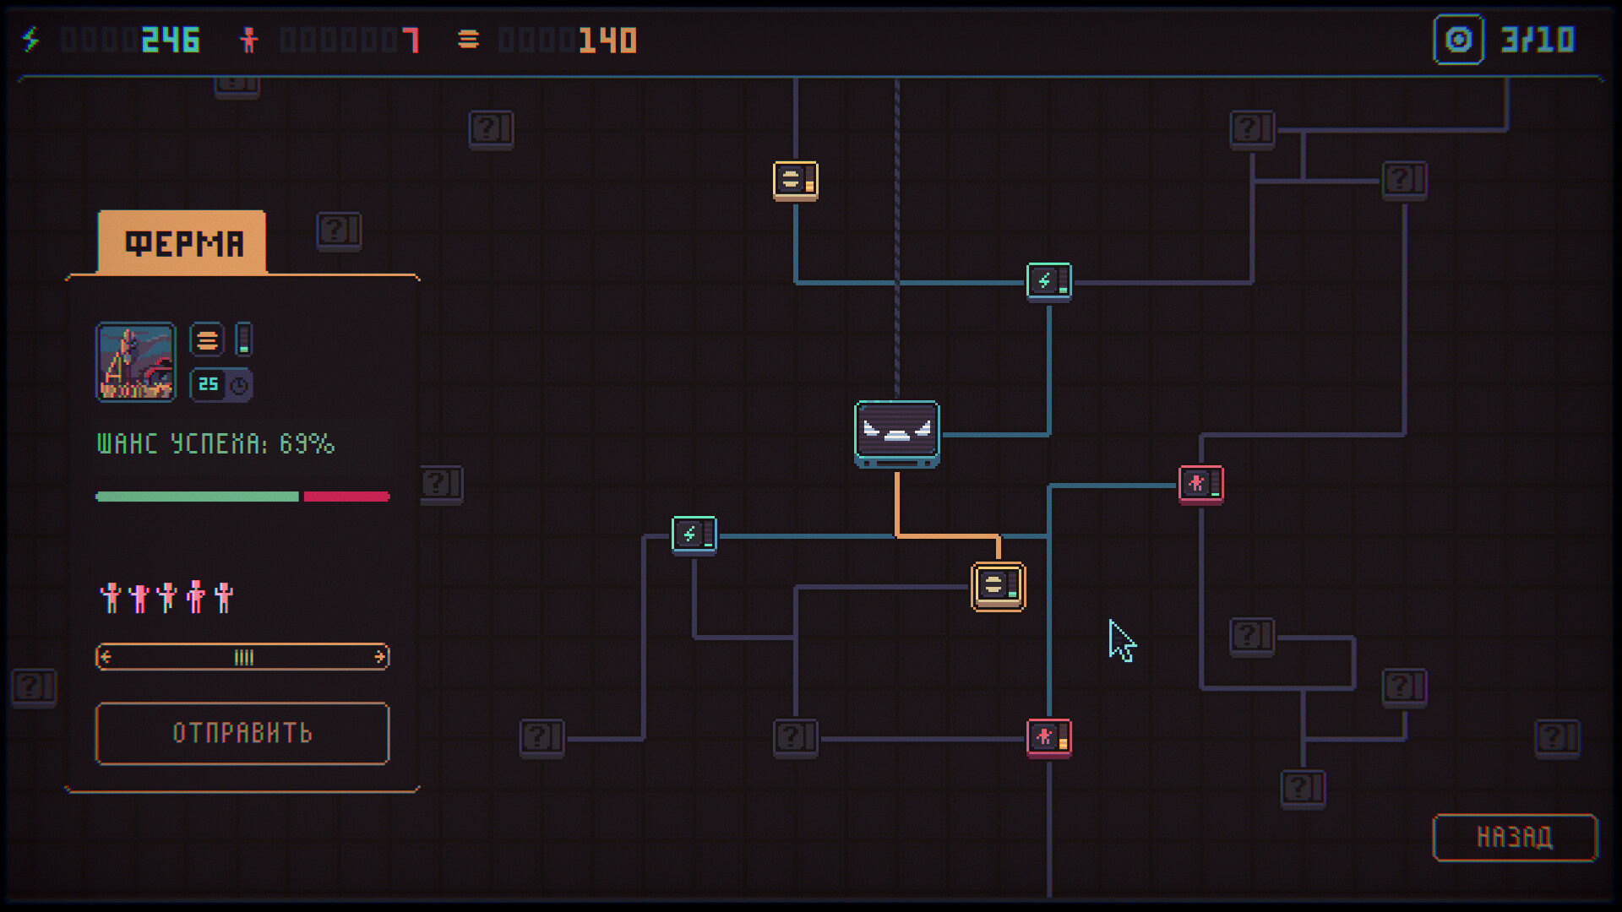Select the ФЕРМА tab header
Screen dimensions: 1622x912
182,243
